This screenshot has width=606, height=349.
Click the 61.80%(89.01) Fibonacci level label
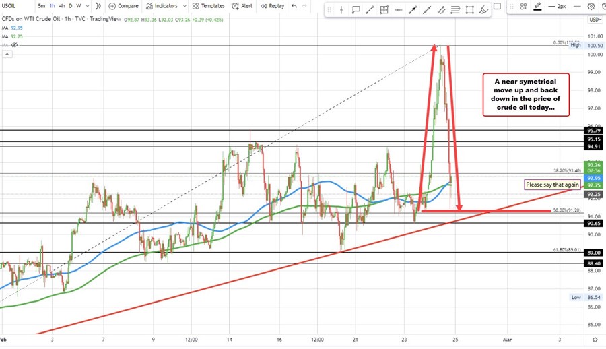566,250
